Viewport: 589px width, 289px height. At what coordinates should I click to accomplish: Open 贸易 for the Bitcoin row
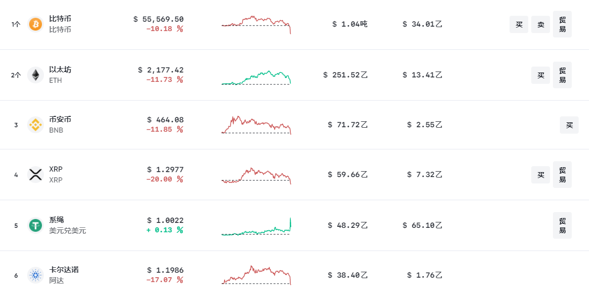[562, 24]
